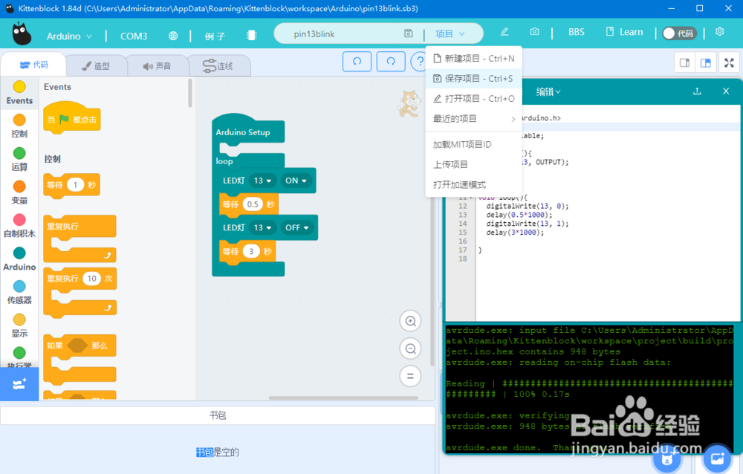743x474 pixels.
Task: Click the add extension button
Action: coord(19,384)
